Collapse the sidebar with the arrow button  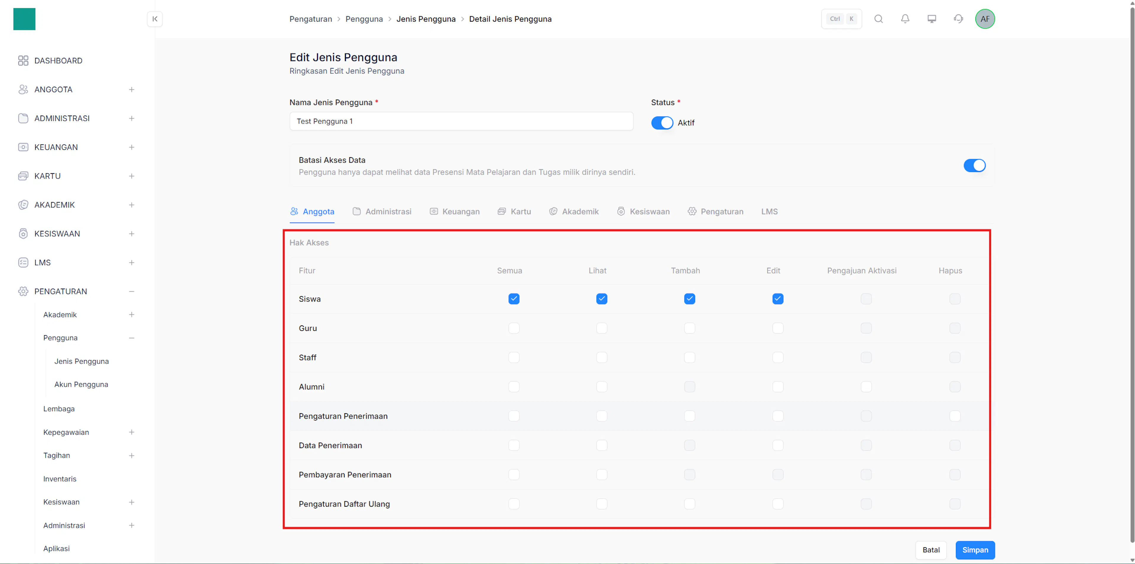click(x=155, y=19)
